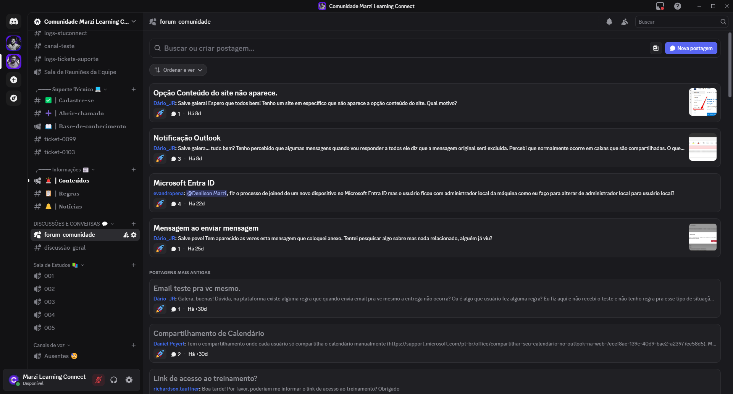Screen dimensions: 733x394
Task: Expand the Ordenar e ver dropdown
Action: tap(178, 70)
